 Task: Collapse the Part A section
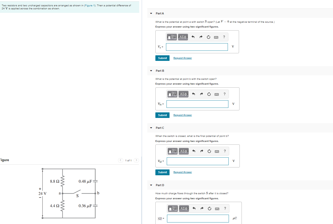coord(151,13)
